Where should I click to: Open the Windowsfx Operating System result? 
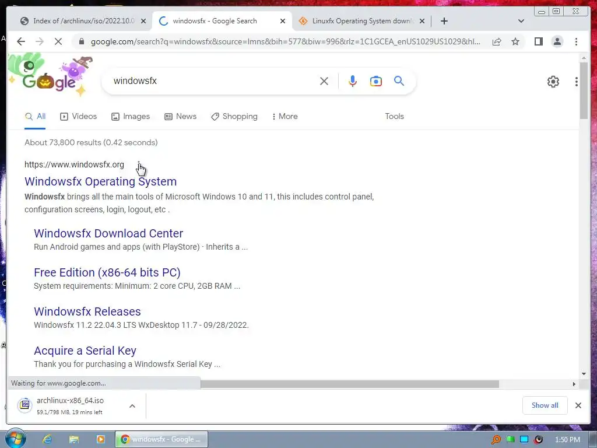click(100, 181)
